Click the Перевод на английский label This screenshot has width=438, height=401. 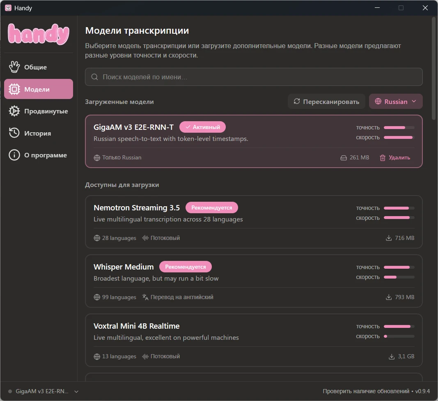182,297
